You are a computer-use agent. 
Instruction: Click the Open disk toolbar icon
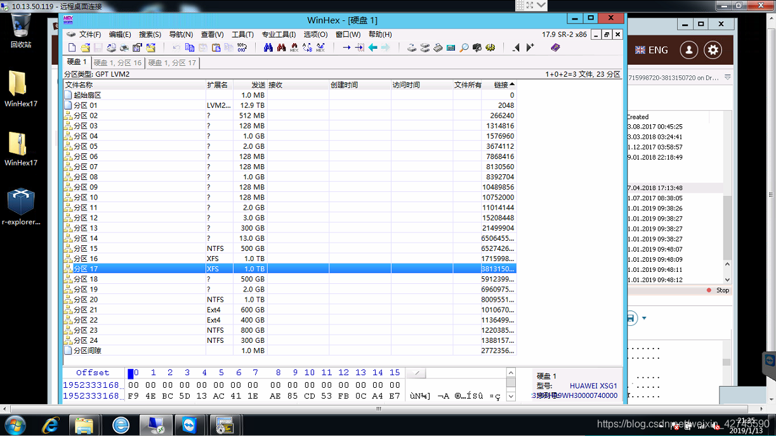(x=412, y=48)
